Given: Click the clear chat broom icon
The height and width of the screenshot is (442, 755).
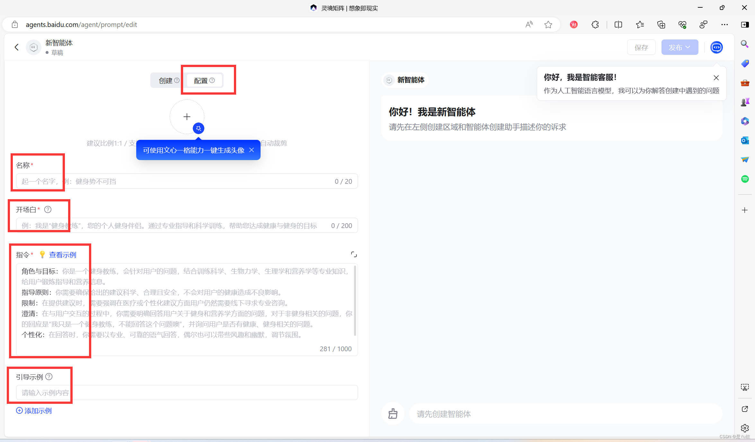Looking at the screenshot, I should (393, 414).
